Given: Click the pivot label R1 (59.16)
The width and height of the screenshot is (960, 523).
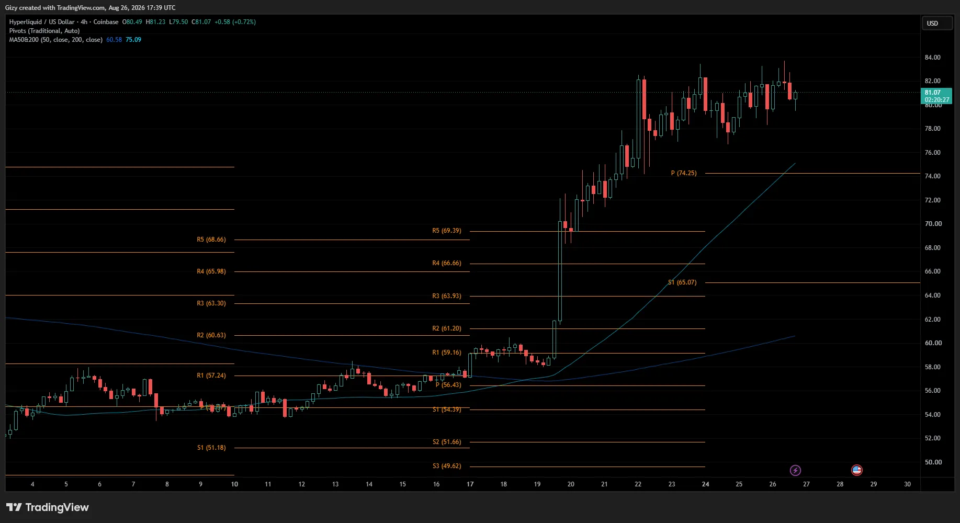Looking at the screenshot, I should (x=447, y=353).
